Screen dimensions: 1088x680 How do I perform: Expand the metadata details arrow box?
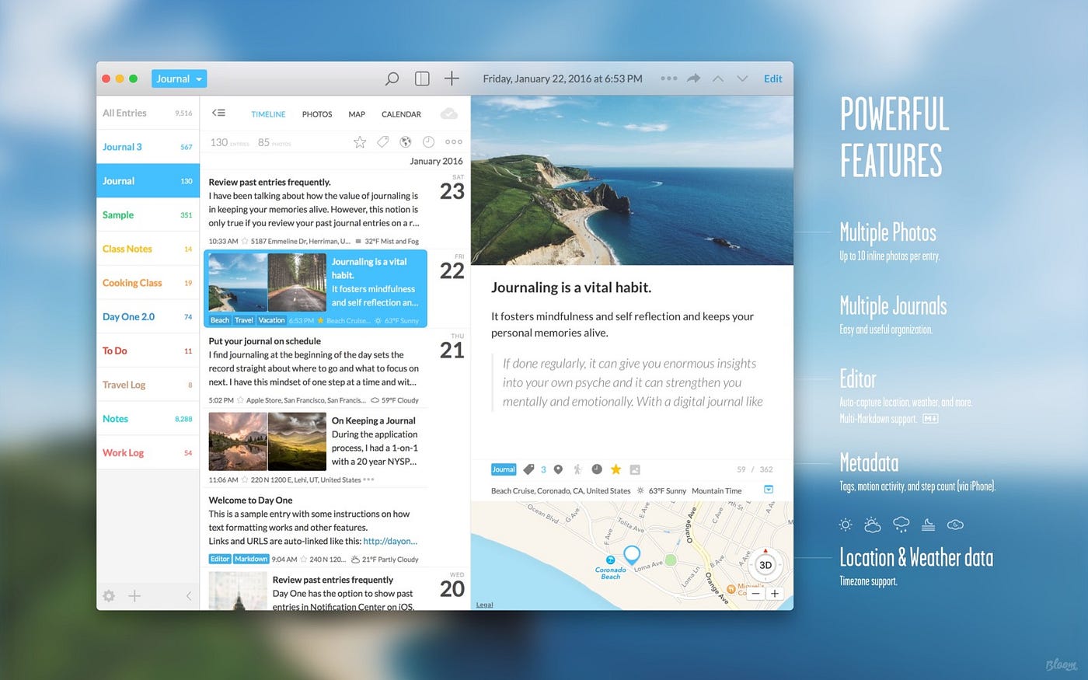pyautogui.click(x=769, y=490)
